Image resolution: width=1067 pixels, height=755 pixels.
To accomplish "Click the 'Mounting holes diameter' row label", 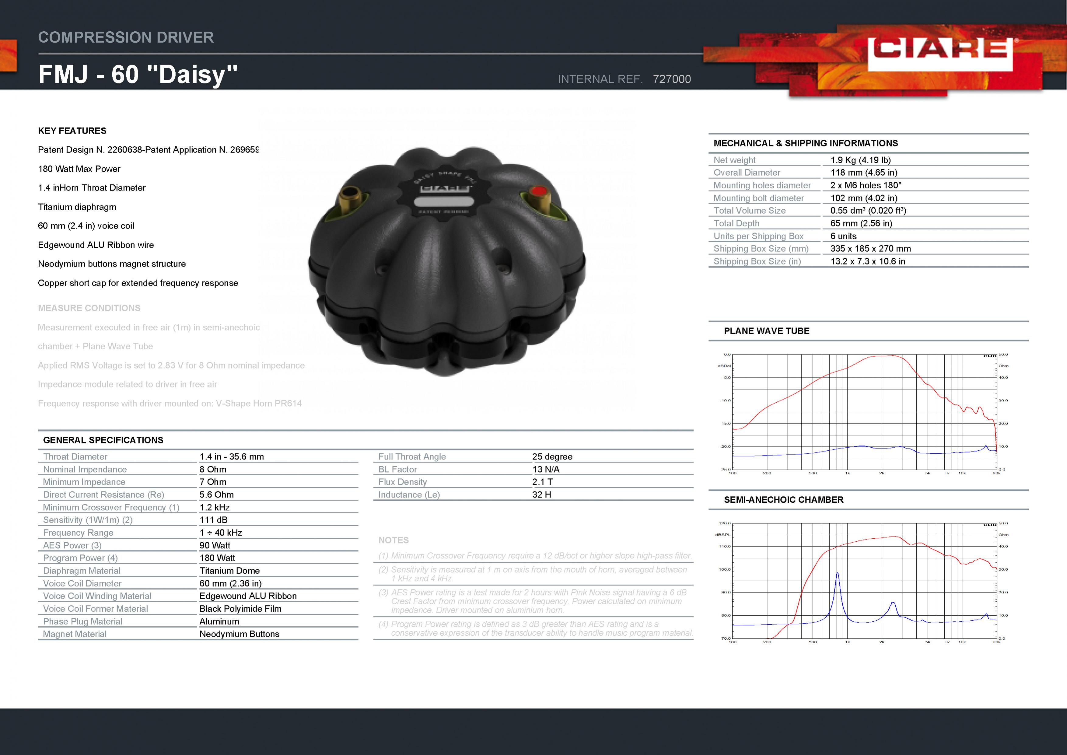I will pos(762,185).
